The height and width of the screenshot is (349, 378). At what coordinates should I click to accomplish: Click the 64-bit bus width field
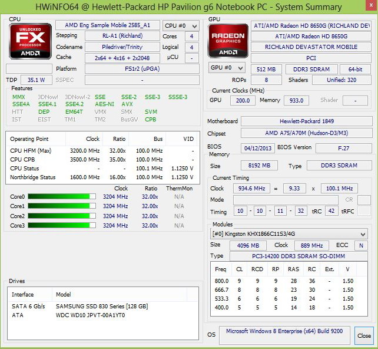point(356,69)
